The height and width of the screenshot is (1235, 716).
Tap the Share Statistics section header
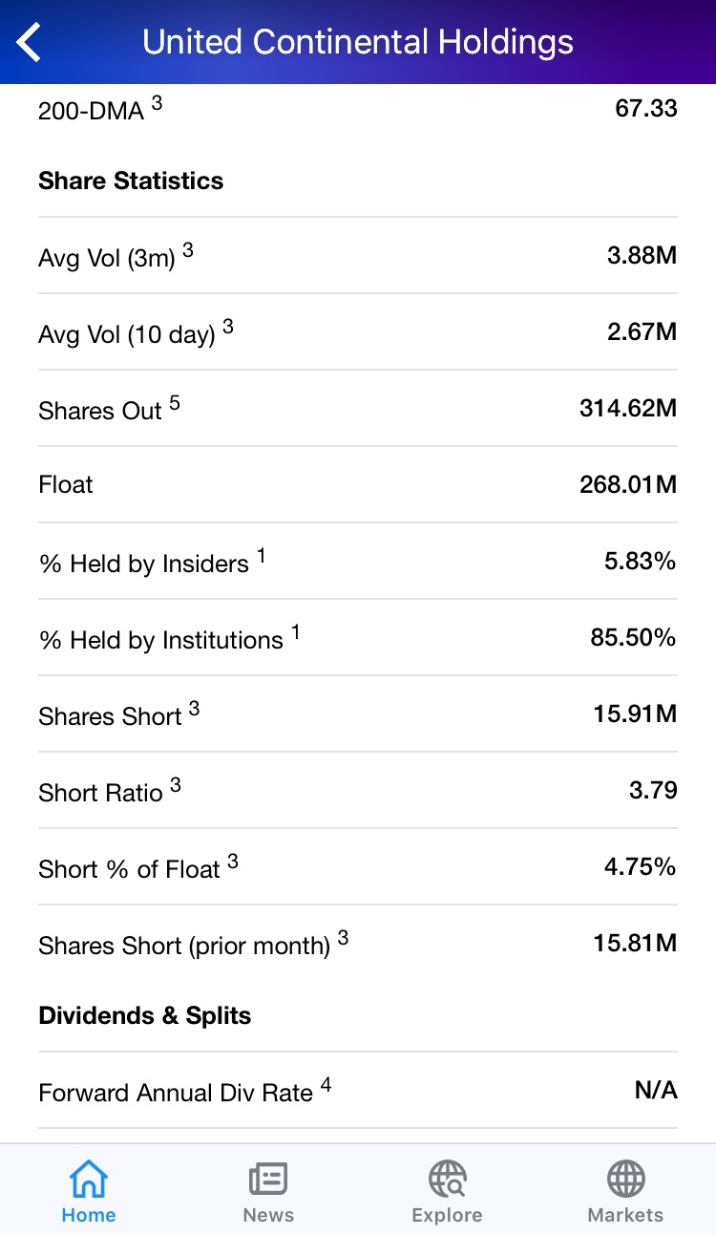[131, 181]
